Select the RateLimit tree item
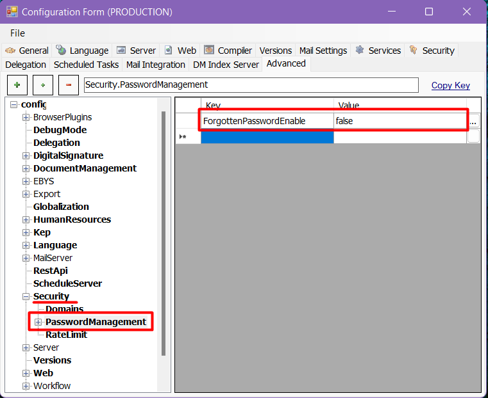This screenshot has width=488, height=398. (66, 335)
